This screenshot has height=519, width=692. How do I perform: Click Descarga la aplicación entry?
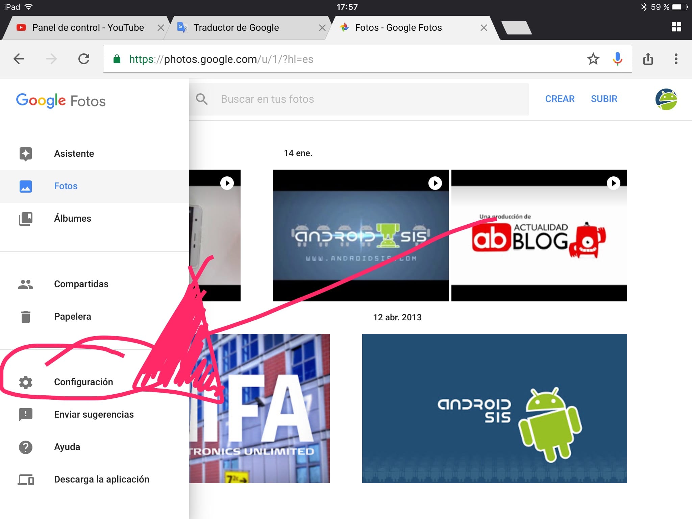pyautogui.click(x=95, y=479)
